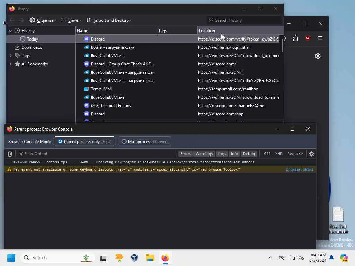Toggle the Errors filter
Image resolution: width=355 pixels, height=266 pixels.
(x=185, y=154)
